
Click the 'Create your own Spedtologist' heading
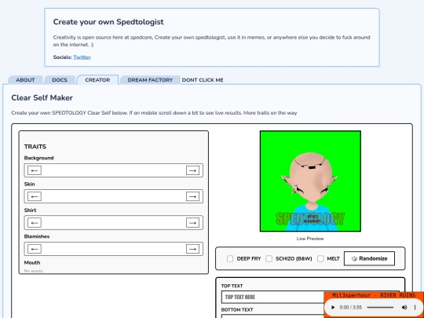click(x=108, y=22)
